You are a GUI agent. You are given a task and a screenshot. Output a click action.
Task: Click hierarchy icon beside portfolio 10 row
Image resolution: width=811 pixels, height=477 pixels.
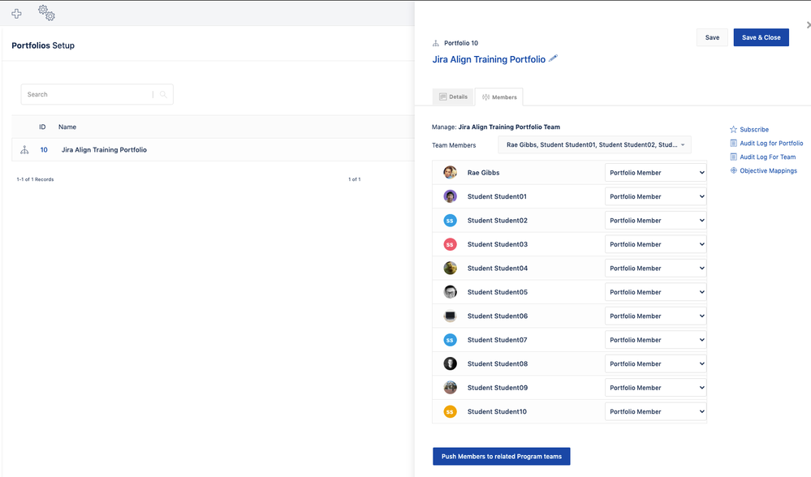[24, 150]
